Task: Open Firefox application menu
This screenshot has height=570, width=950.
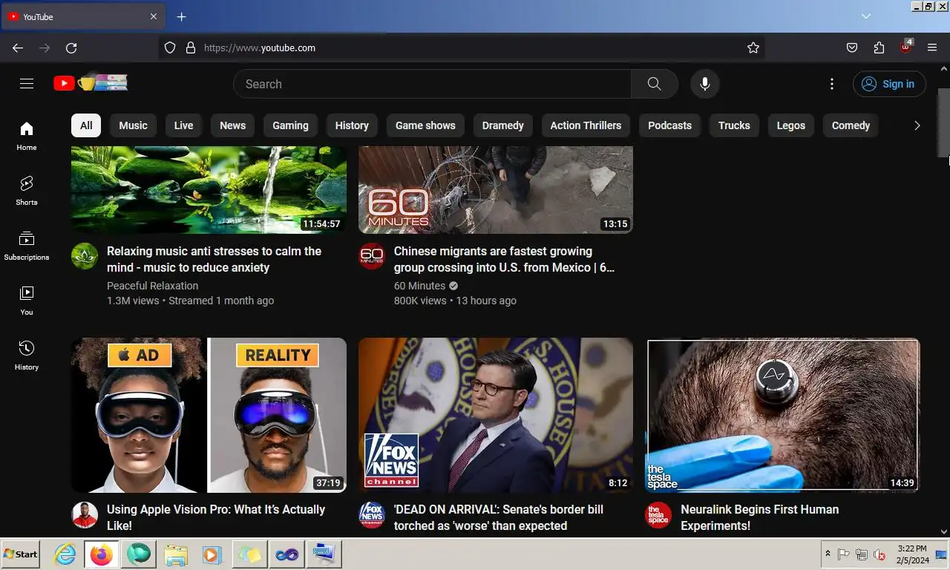Action: coord(932,47)
